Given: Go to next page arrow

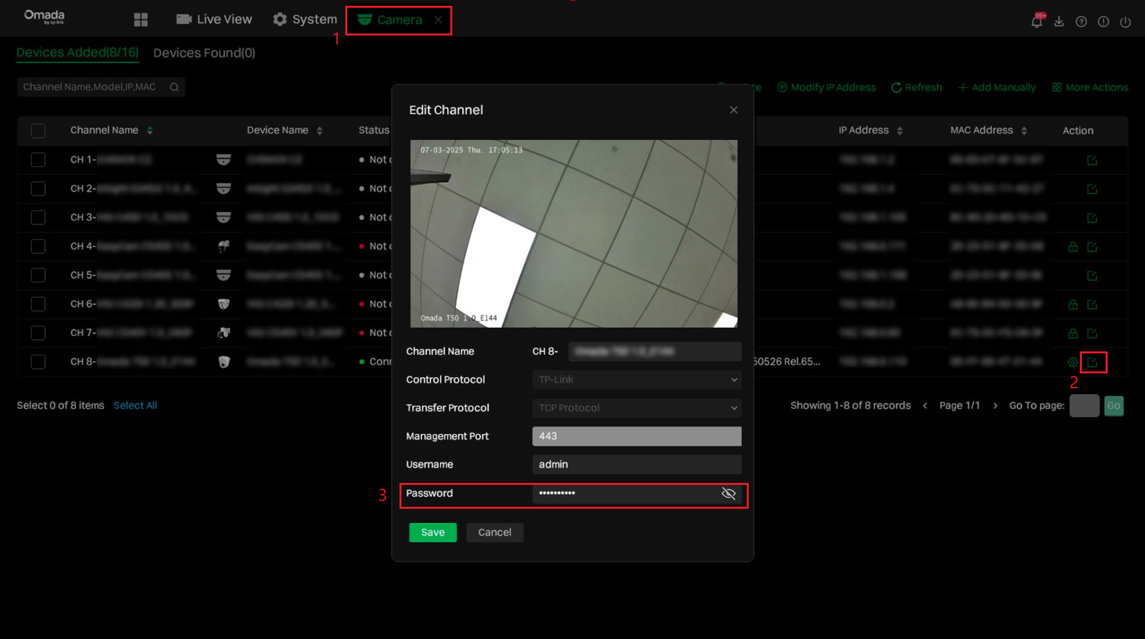Looking at the screenshot, I should pyautogui.click(x=995, y=406).
